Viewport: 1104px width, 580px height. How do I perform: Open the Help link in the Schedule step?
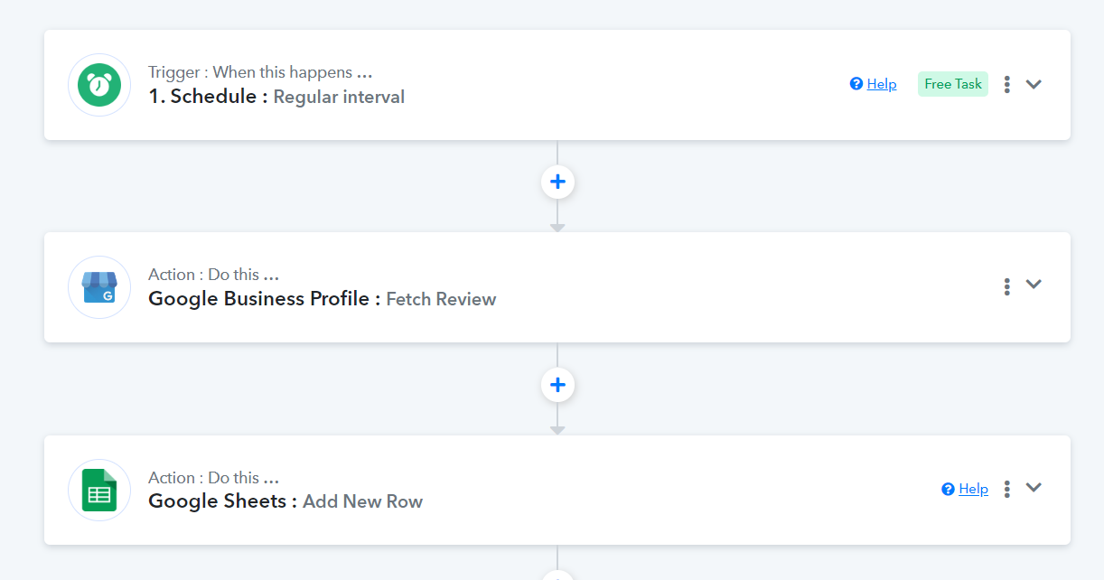882,84
